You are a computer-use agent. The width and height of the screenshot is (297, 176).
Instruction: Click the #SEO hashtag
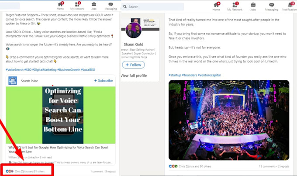point(28,70)
